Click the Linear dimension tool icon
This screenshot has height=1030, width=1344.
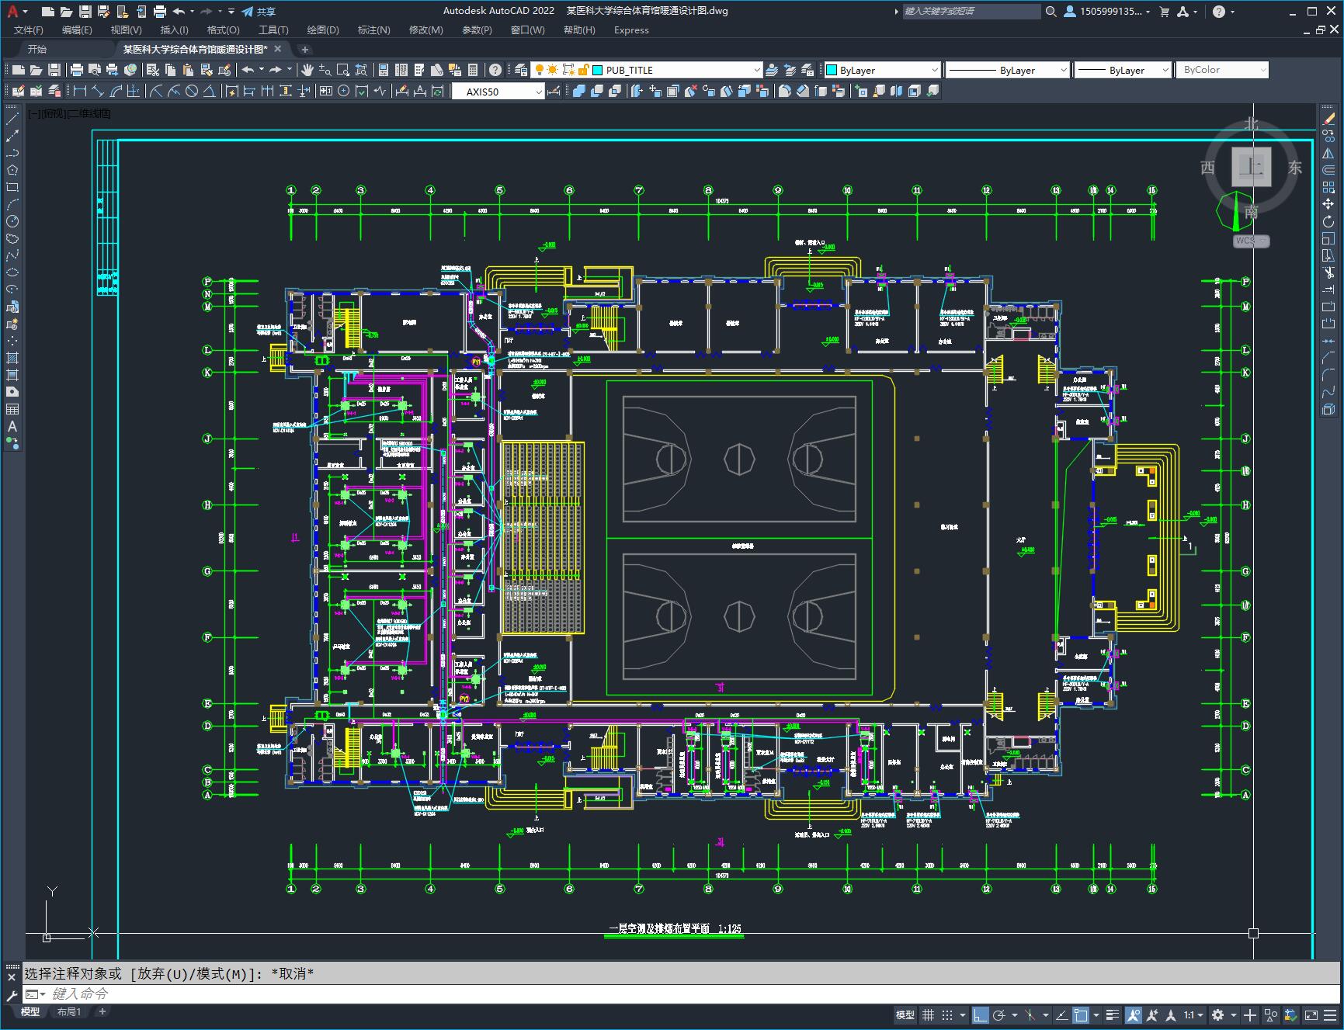click(80, 91)
